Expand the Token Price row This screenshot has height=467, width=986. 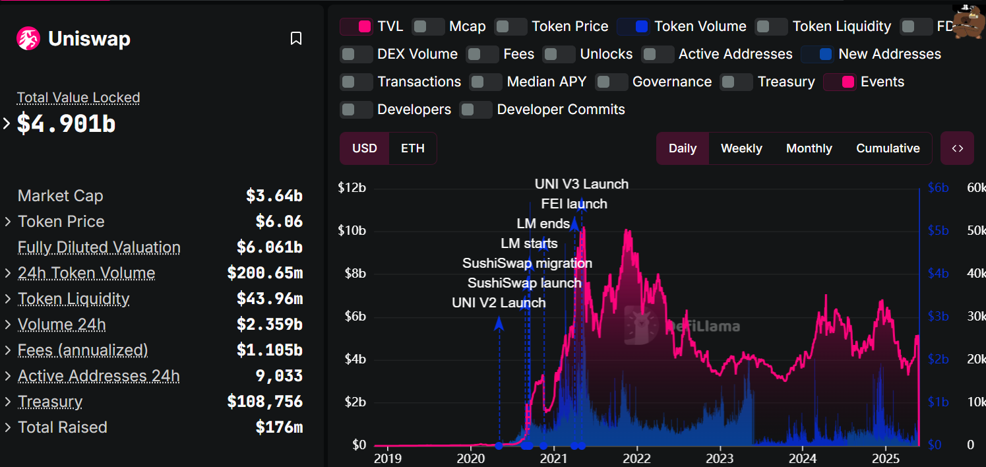coord(8,222)
